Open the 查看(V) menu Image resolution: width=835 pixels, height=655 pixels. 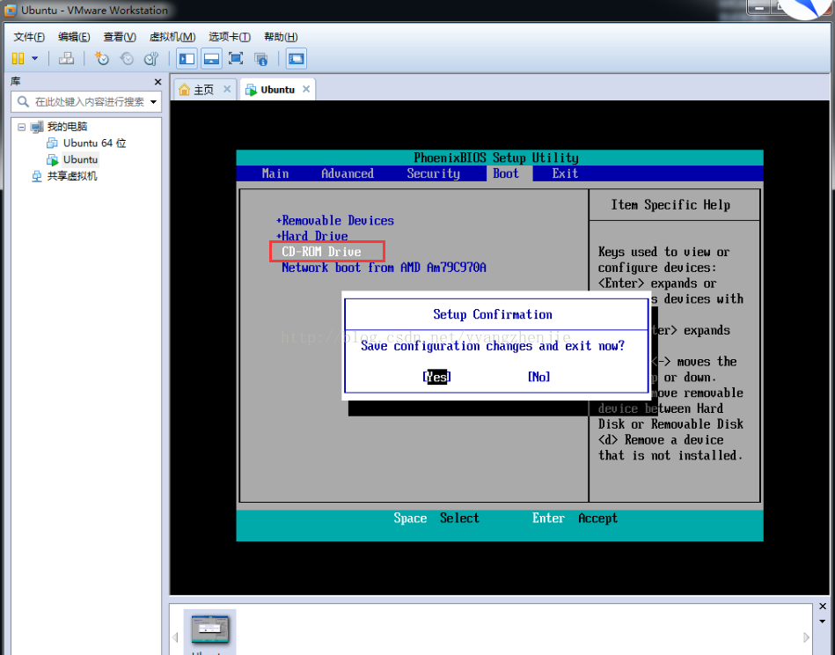coord(120,37)
